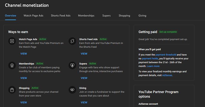Screen dimensions: 205x107
Task: Click the AdSense account label
Action: point(148,104)
